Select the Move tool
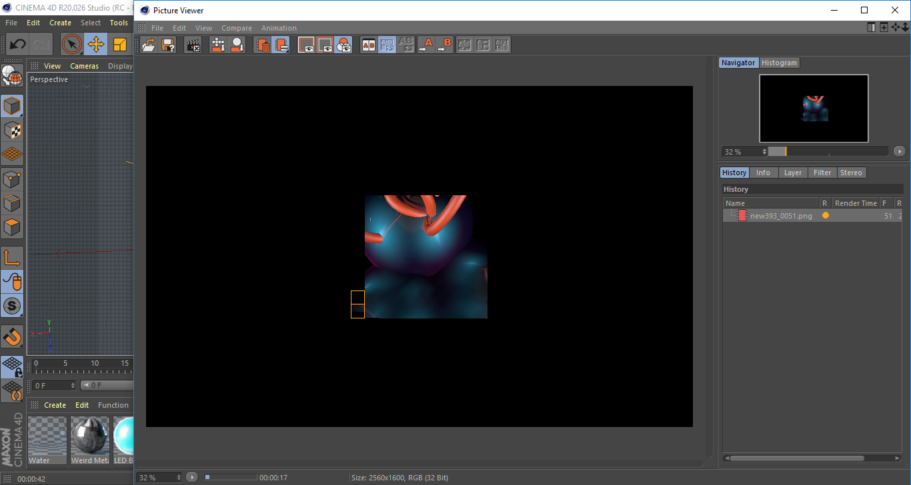The height and width of the screenshot is (485, 911). pos(96,45)
